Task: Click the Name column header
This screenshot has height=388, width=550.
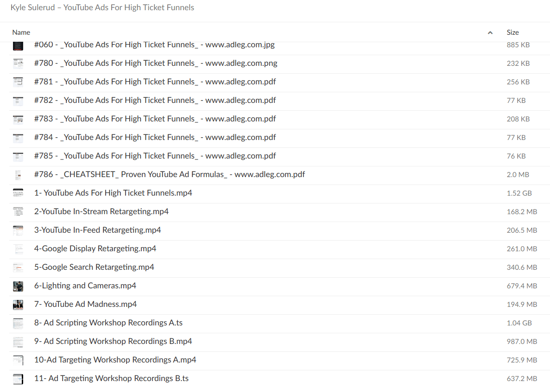Action: pyautogui.click(x=21, y=32)
